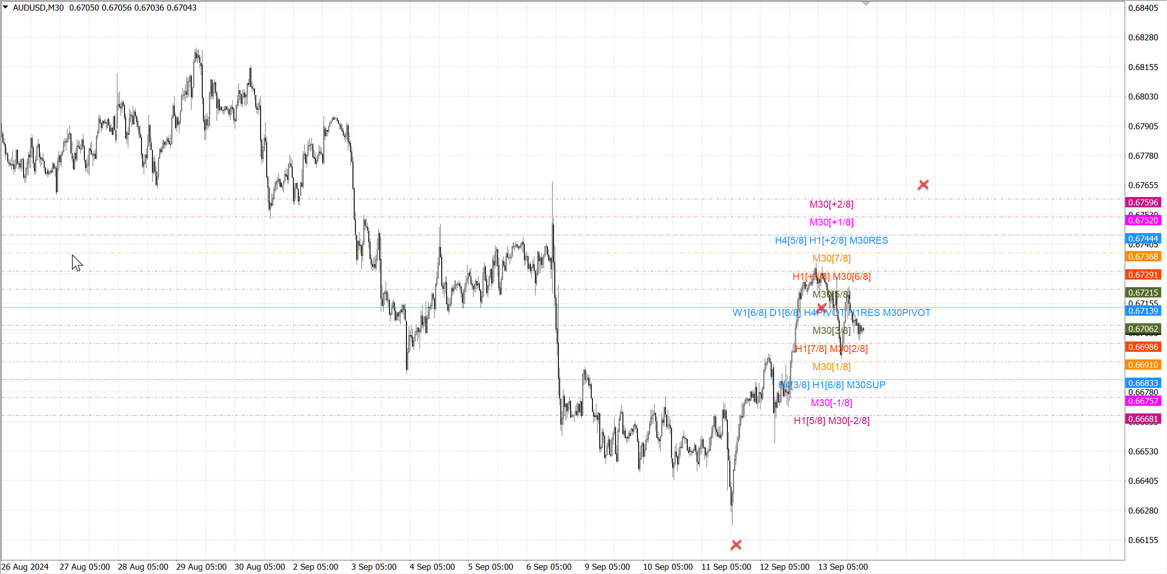Click the 0.67596 price tag on axis
The image size is (1167, 574).
[1143, 202]
